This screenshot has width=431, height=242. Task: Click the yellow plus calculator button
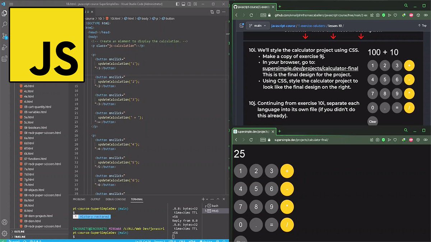[x=287, y=171]
